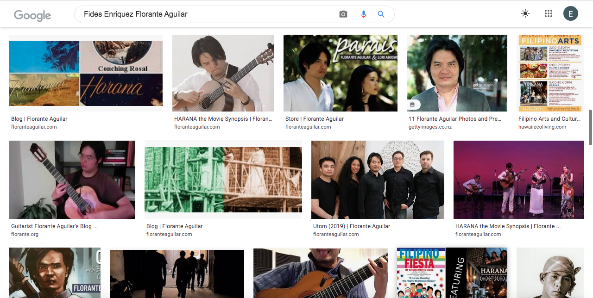Open search by image camera icon
This screenshot has width=593, height=298.
[343, 14]
